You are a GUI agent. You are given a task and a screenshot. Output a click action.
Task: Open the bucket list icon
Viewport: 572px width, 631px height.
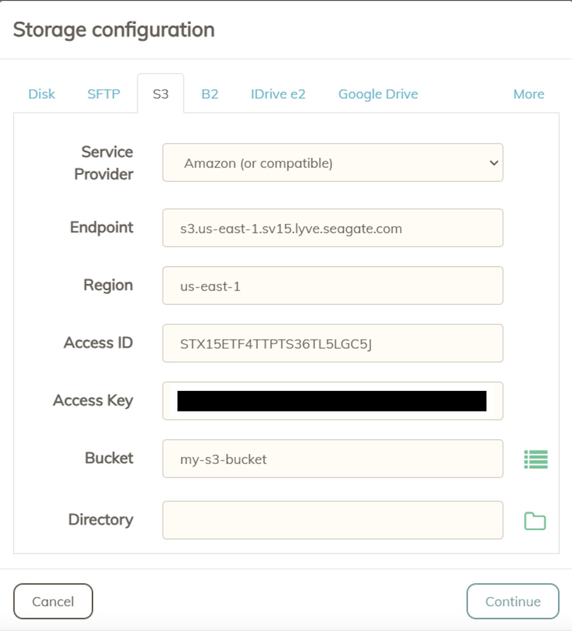click(536, 459)
